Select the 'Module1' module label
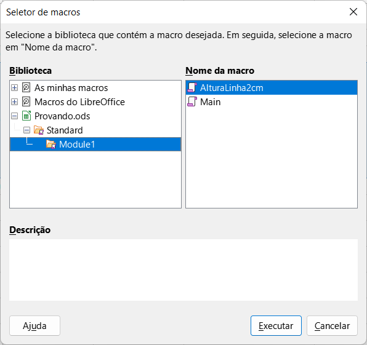Image resolution: width=367 pixels, height=345 pixels. click(77, 145)
